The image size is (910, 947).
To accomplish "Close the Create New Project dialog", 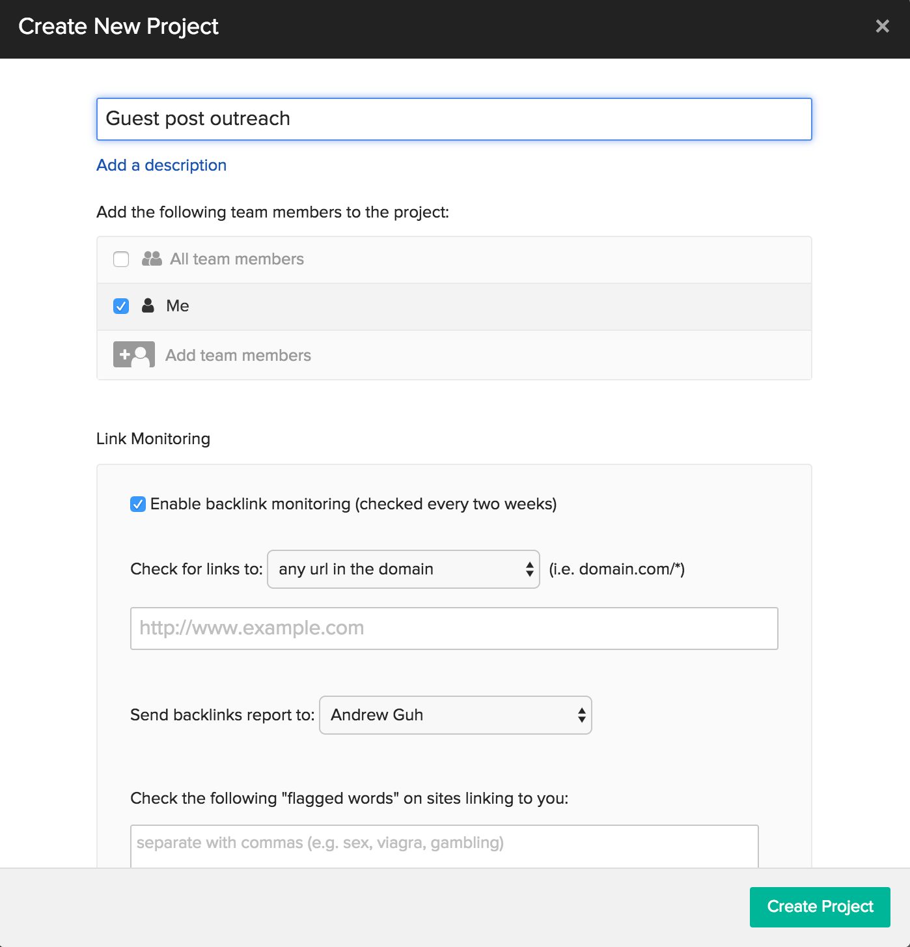I will [882, 26].
